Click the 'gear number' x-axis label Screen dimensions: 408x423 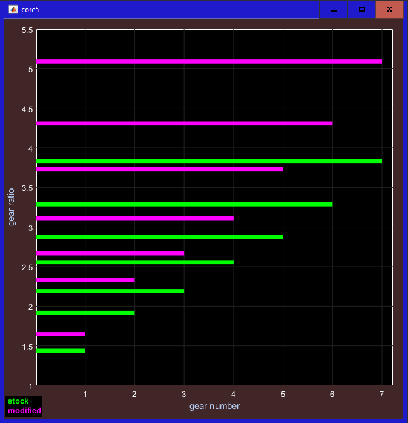coord(214,406)
